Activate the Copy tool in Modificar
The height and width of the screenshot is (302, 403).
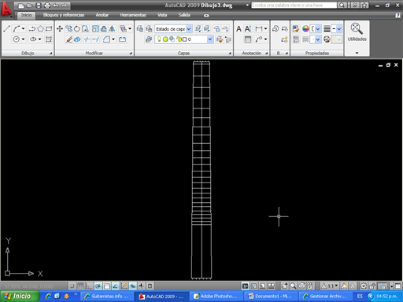[68, 28]
